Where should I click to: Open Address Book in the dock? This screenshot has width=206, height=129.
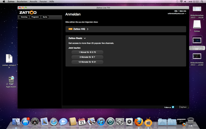[73, 121]
